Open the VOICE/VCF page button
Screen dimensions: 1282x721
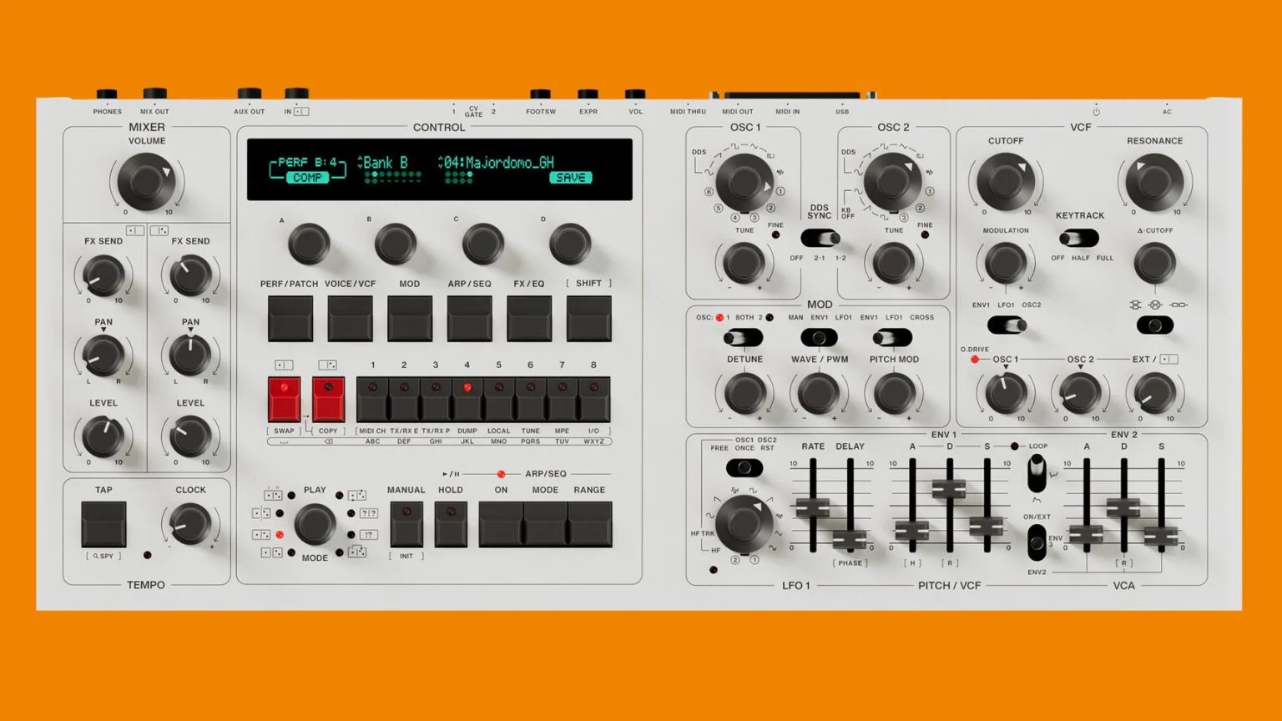pos(350,318)
